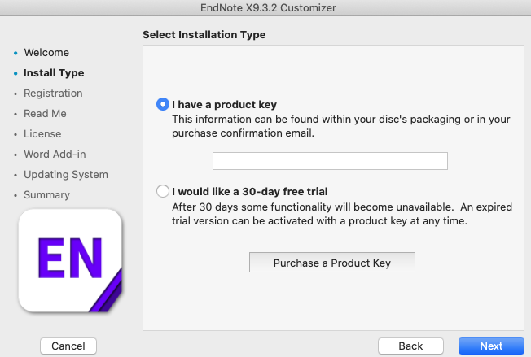Open the Purchase a Product Key button

click(332, 263)
